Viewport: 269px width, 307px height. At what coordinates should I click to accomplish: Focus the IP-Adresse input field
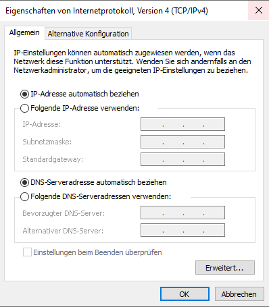click(182, 124)
